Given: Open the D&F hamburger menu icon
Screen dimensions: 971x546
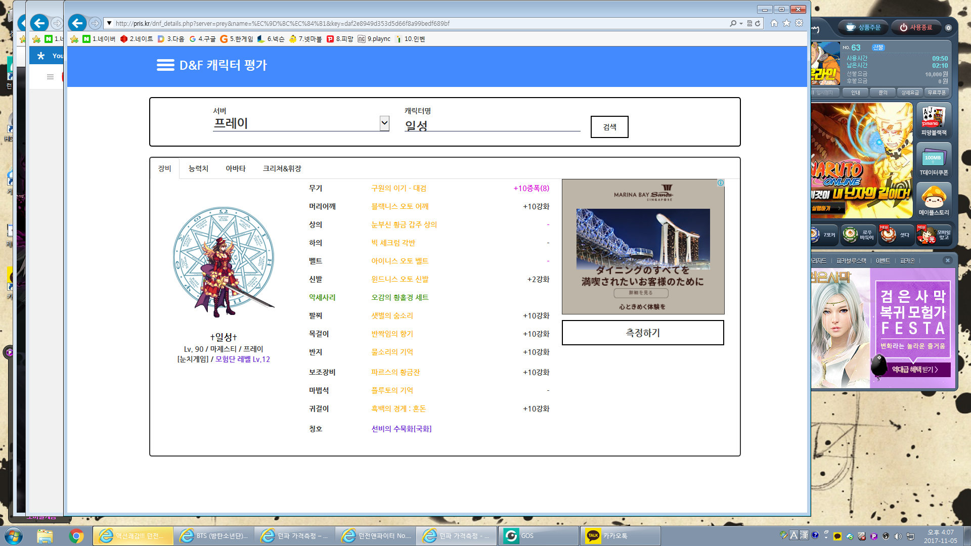Looking at the screenshot, I should (x=165, y=65).
